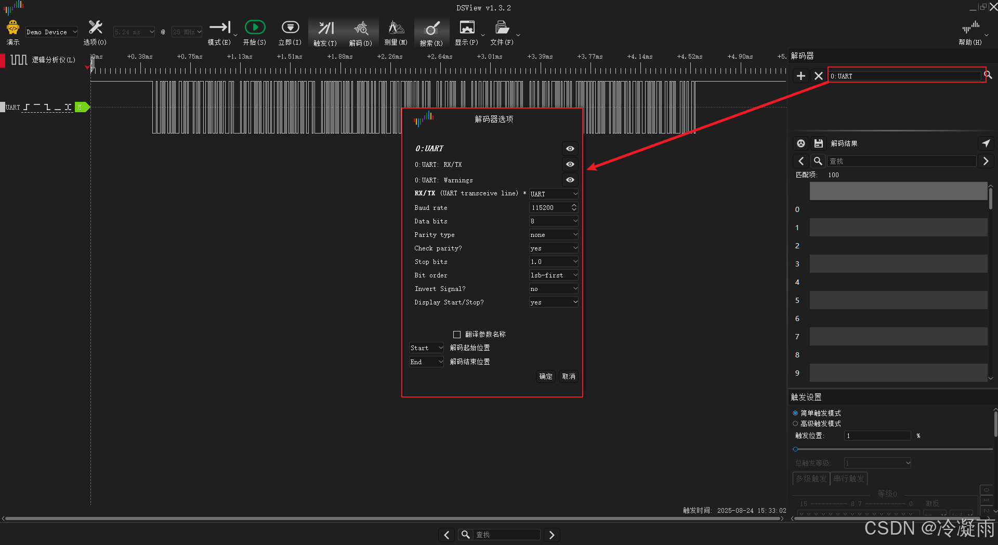Click the bottom bar 查找 search field
The image size is (998, 545).
click(507, 535)
